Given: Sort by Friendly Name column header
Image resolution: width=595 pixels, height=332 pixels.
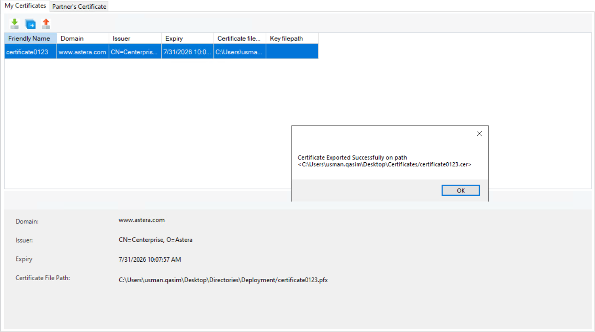Looking at the screenshot, I should (x=30, y=38).
